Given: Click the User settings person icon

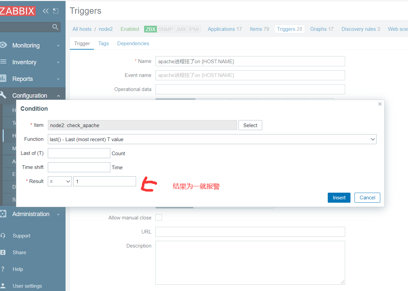Looking at the screenshot, I should tap(3, 286).
